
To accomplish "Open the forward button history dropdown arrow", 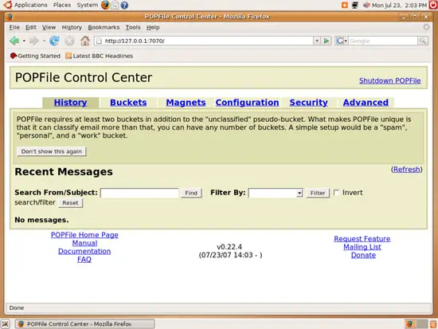I will point(44,41).
